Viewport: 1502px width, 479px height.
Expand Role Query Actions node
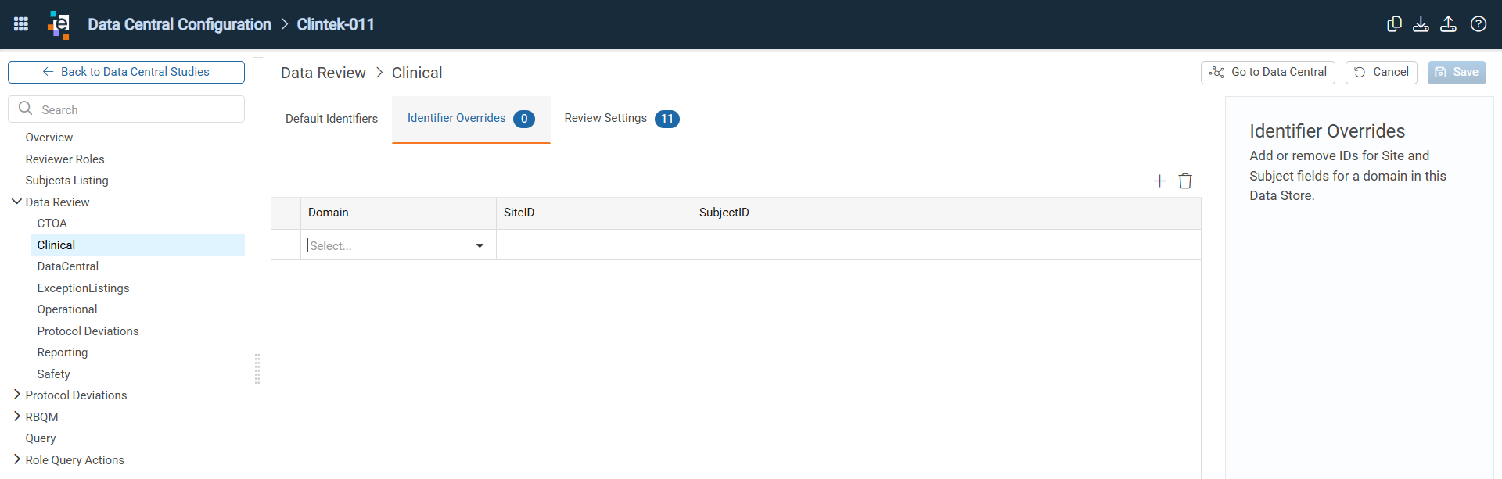tap(16, 459)
